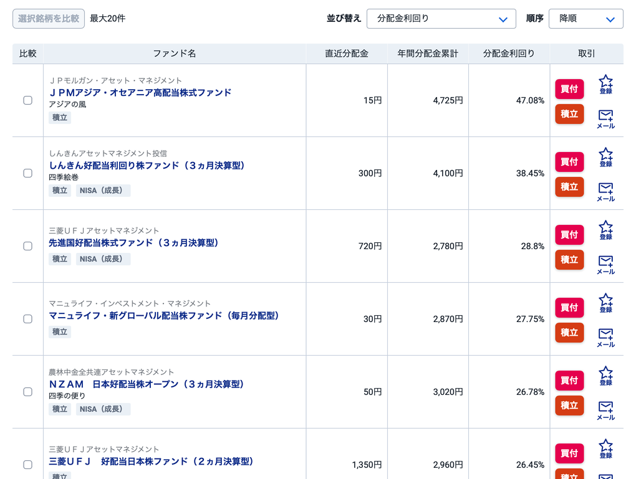
Task: Register JPMアジア・オセアニア高配当株式ファンド star icon
Action: click(605, 84)
